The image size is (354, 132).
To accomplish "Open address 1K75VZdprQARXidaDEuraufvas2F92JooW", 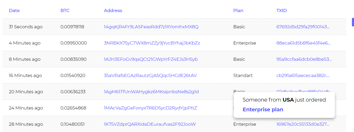I will (150, 124).
